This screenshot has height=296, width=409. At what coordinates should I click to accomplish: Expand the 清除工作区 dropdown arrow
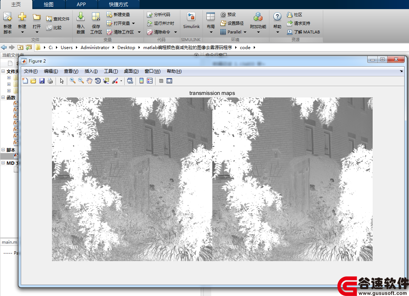tap(139, 32)
